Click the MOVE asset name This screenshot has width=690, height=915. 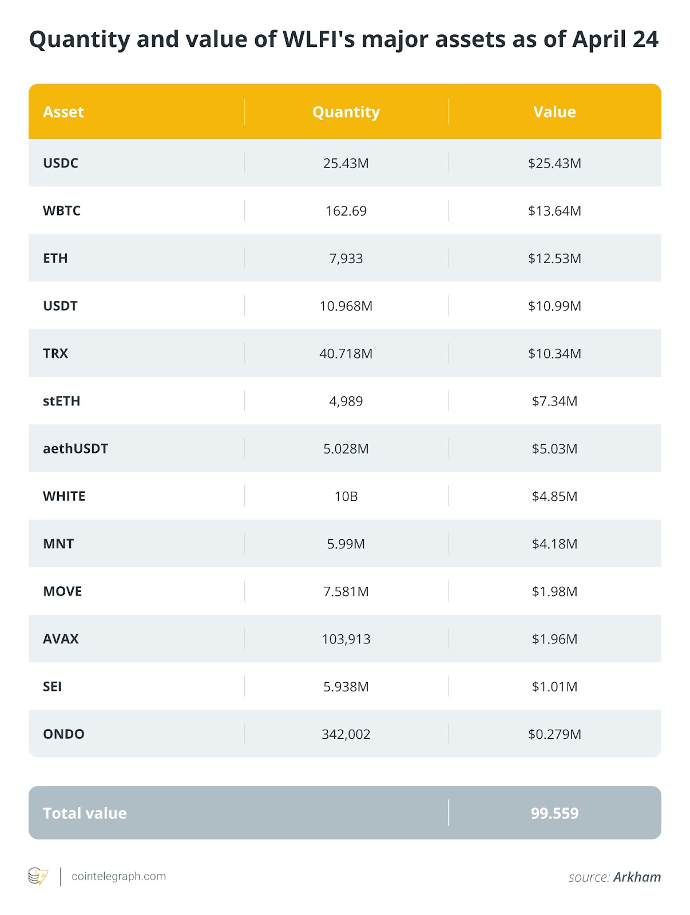62,591
